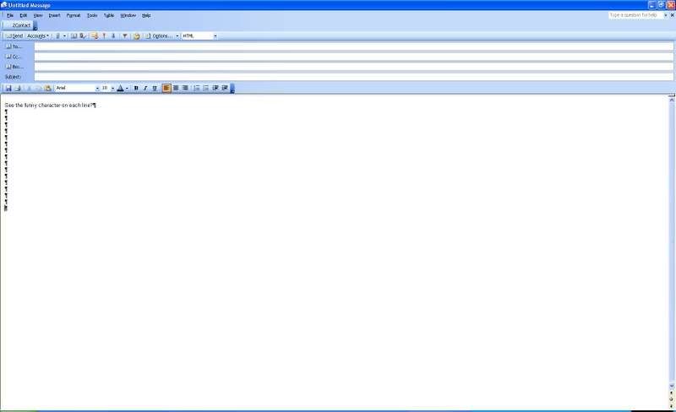Click the Permission icon
The height and width of the screenshot is (412, 676).
95,36
